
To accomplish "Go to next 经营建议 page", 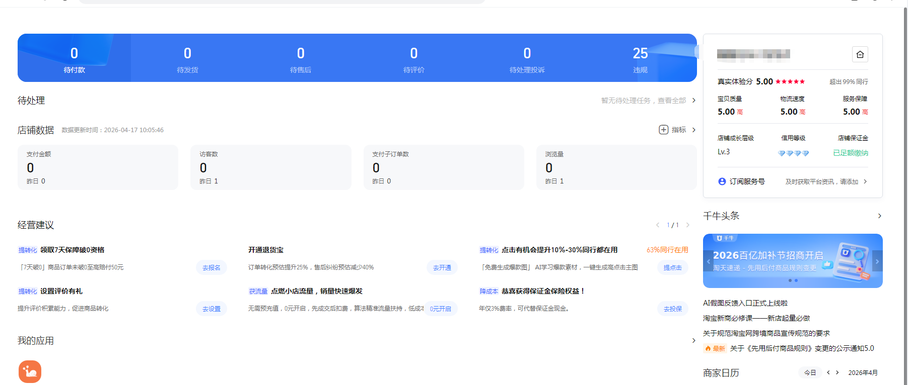I will (x=687, y=225).
